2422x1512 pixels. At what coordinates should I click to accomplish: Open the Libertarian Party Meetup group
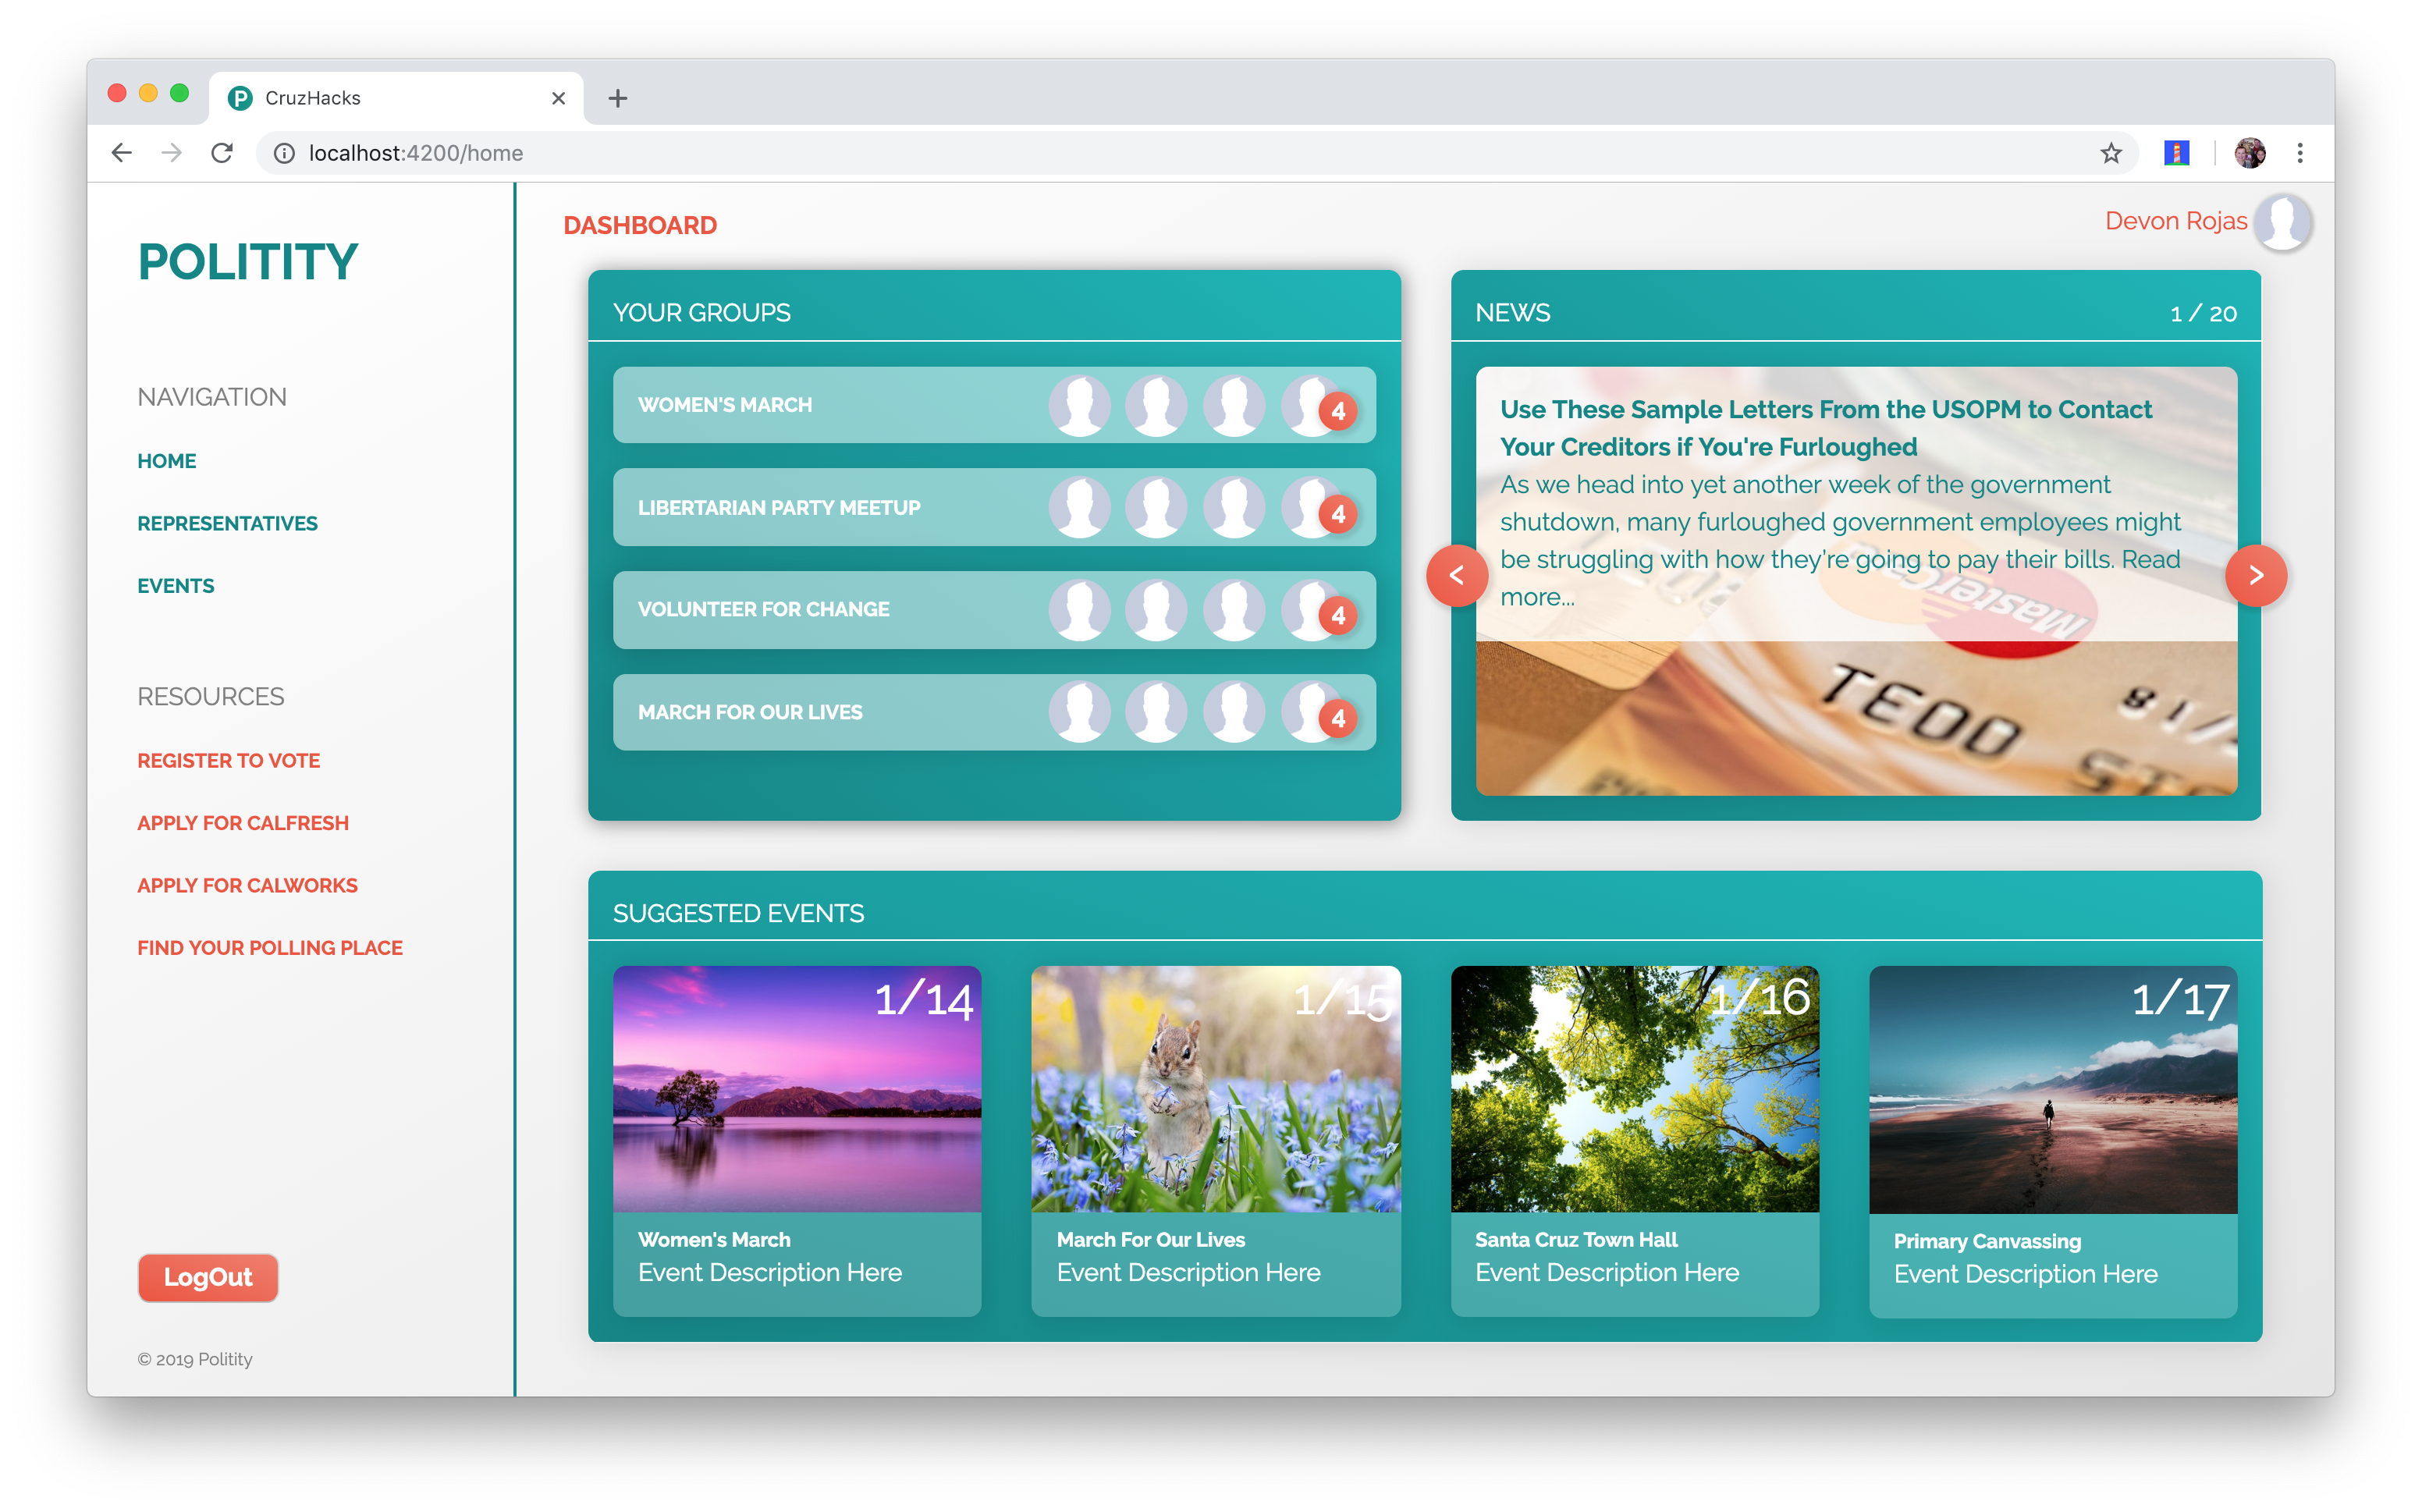pyautogui.click(x=779, y=508)
